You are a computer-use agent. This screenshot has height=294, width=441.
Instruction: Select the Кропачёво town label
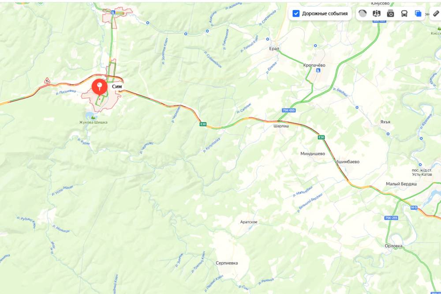314,65
